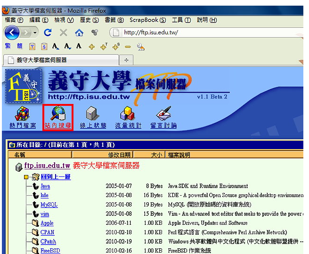Click the 19 Bytes size in MySQL row
The image size is (309, 254).
pyautogui.click(x=153, y=205)
